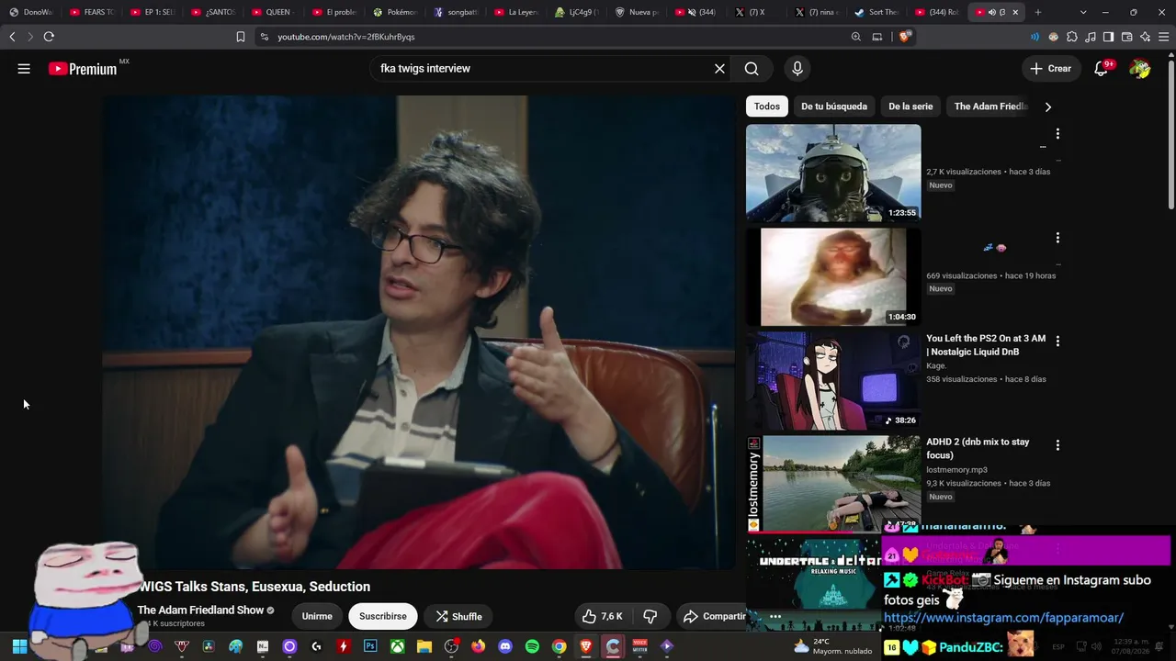The image size is (1176, 661).
Task: Expand the browser tab search dropdown
Action: [1084, 12]
